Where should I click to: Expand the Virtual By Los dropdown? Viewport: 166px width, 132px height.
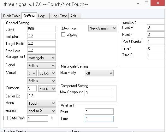pos(47,73)
